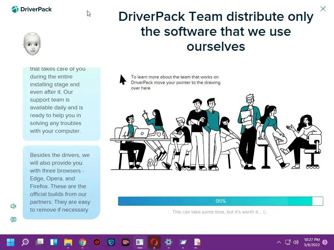334x250 pixels.
Task: Open the blue window app taskbar icon
Action: pos(183,242)
